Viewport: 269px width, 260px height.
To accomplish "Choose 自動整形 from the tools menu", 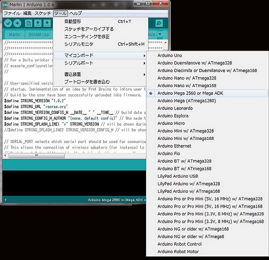I will point(100,22).
